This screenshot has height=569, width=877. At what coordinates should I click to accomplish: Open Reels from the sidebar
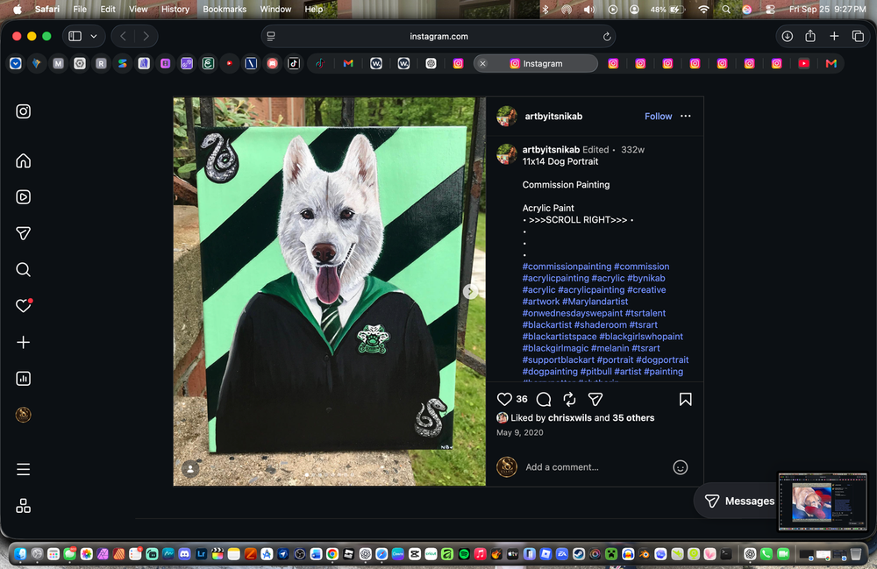(24, 196)
